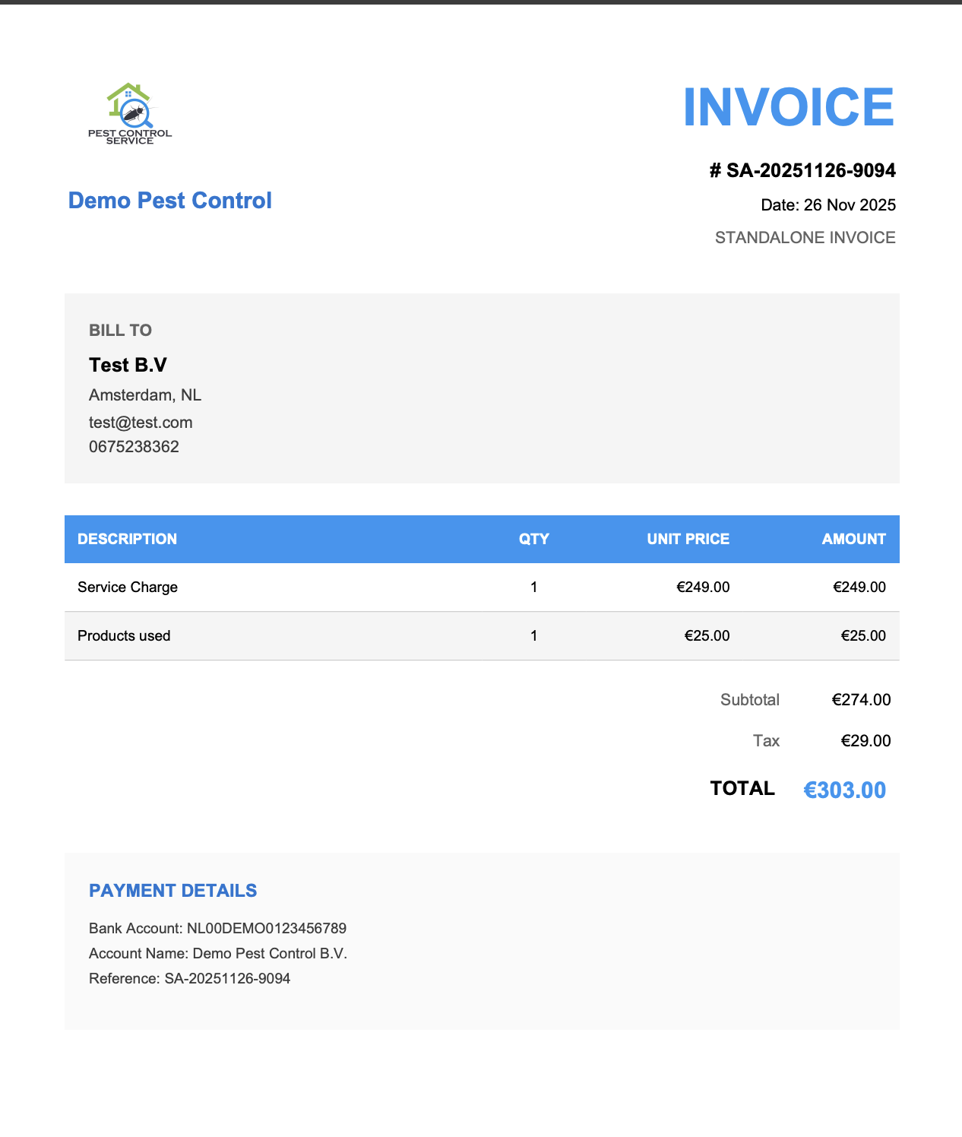Click the total amount €303.00

[x=844, y=790]
